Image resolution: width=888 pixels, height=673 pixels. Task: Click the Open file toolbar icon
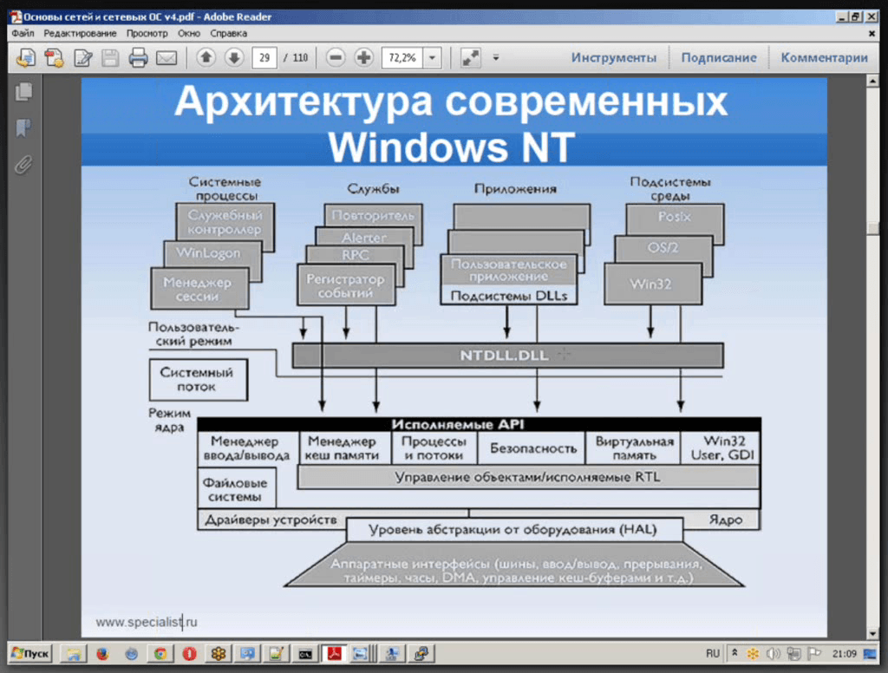tap(26, 57)
